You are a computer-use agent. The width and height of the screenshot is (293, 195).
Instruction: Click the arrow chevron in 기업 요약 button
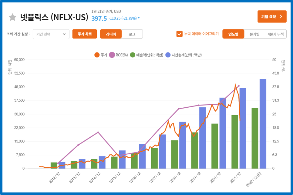click(x=281, y=17)
